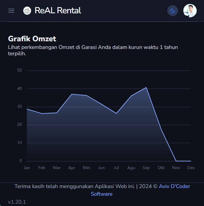Screen dimensions: 204x206
Task: Click the v1.20.1 version text
Action: (x=17, y=202)
